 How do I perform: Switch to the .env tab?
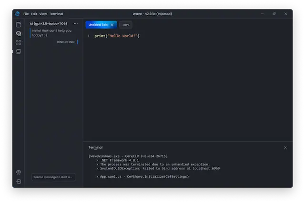pos(126,25)
